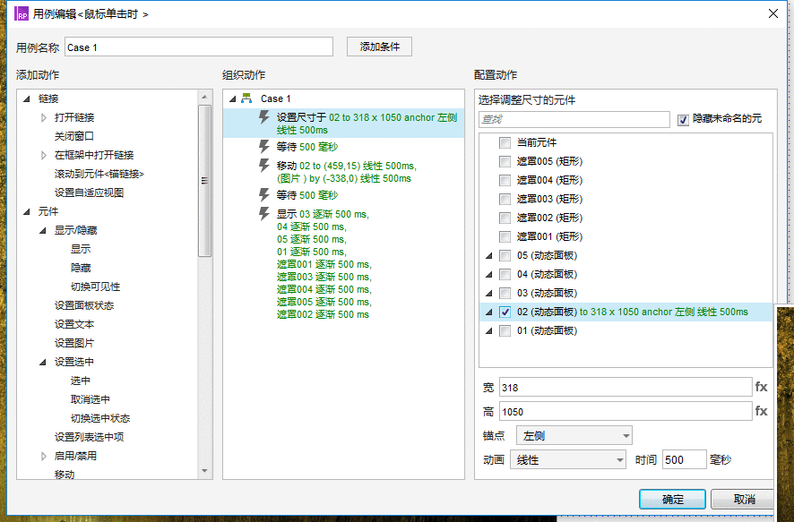
Task: Check 遮罩005 (矩形) checkbox
Action: coord(505,161)
